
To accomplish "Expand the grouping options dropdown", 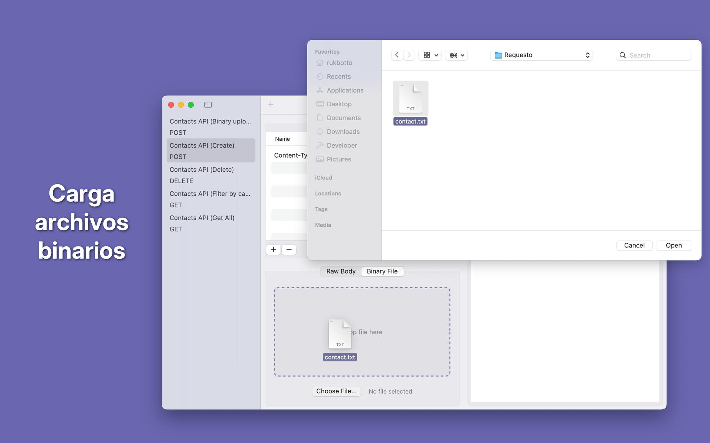I will (x=456, y=55).
